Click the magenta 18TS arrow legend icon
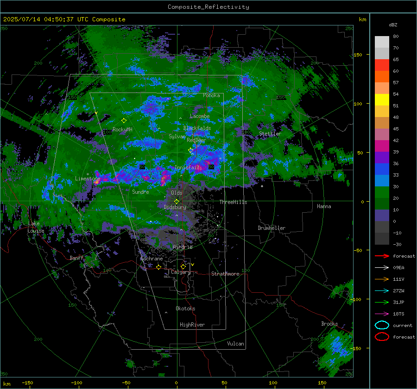Viewport: 417px width, 389px height. point(382,314)
